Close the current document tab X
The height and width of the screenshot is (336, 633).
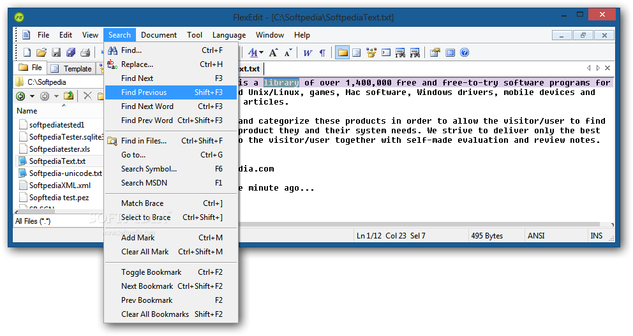click(607, 68)
